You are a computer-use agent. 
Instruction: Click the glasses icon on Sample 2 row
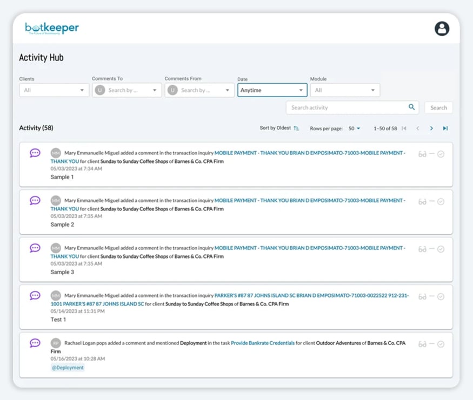pos(422,202)
